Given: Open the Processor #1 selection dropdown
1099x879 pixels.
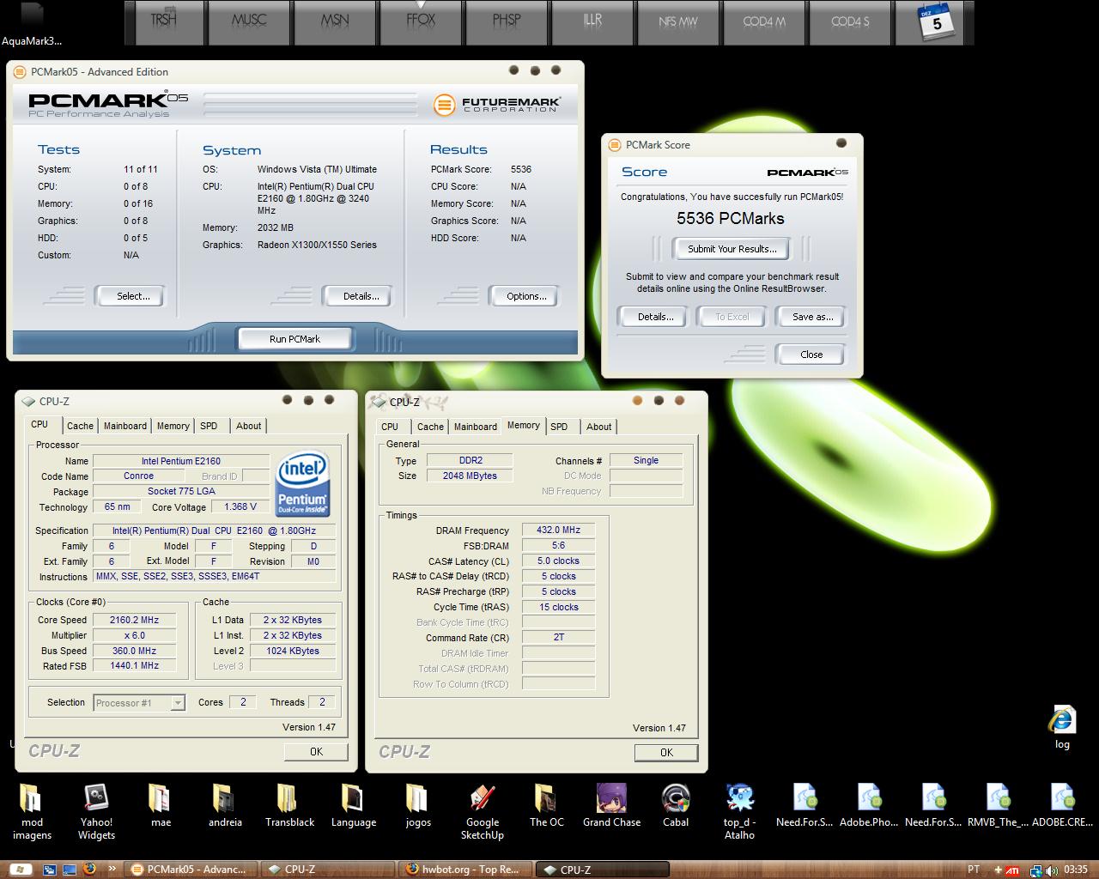Looking at the screenshot, I should tap(139, 702).
